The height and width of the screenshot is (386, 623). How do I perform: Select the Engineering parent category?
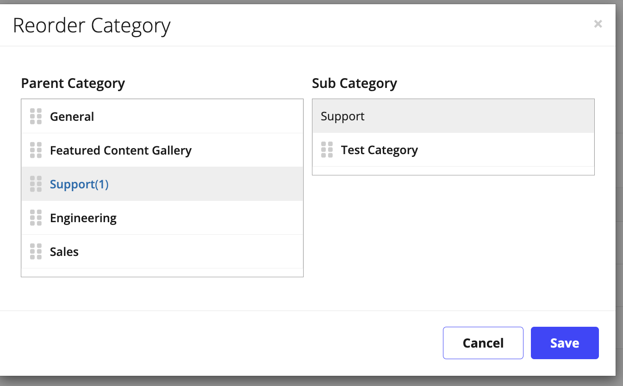[x=162, y=218]
